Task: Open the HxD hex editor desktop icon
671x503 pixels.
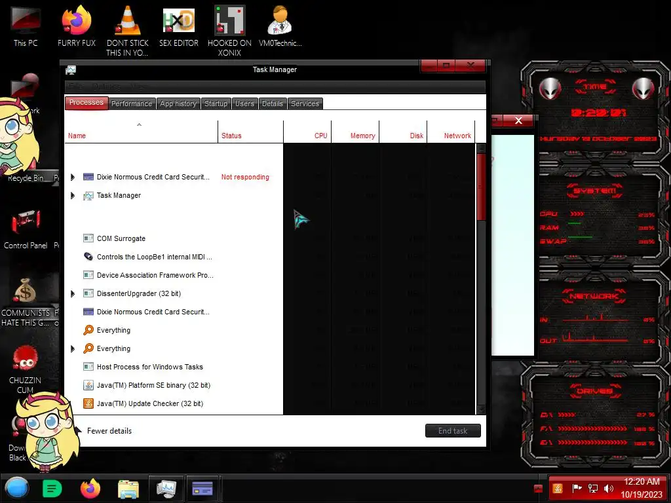Action: (x=179, y=26)
